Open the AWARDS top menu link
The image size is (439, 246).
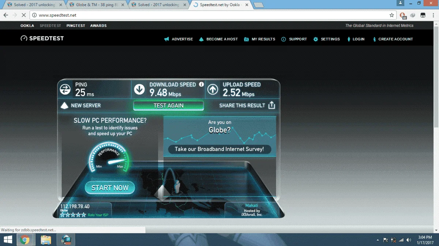coord(98,26)
